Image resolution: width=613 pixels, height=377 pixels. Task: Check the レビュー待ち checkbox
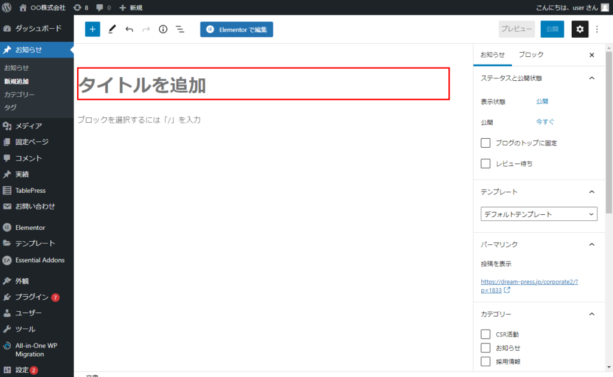(486, 163)
